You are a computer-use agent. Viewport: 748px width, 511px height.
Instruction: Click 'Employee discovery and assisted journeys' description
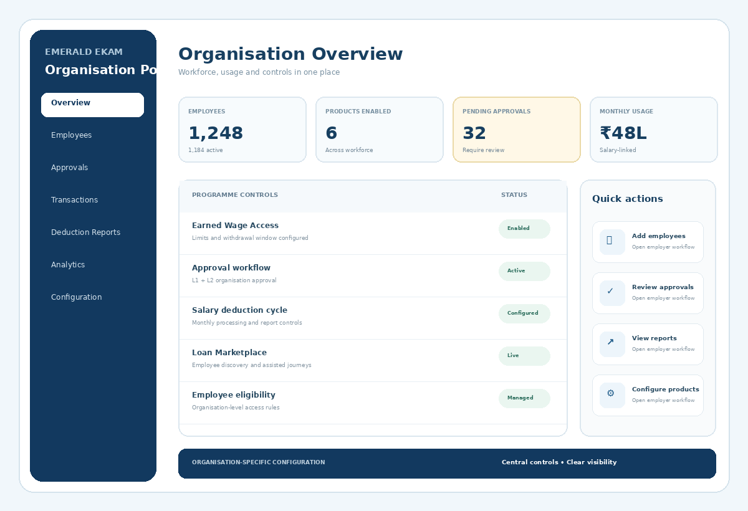click(251, 365)
